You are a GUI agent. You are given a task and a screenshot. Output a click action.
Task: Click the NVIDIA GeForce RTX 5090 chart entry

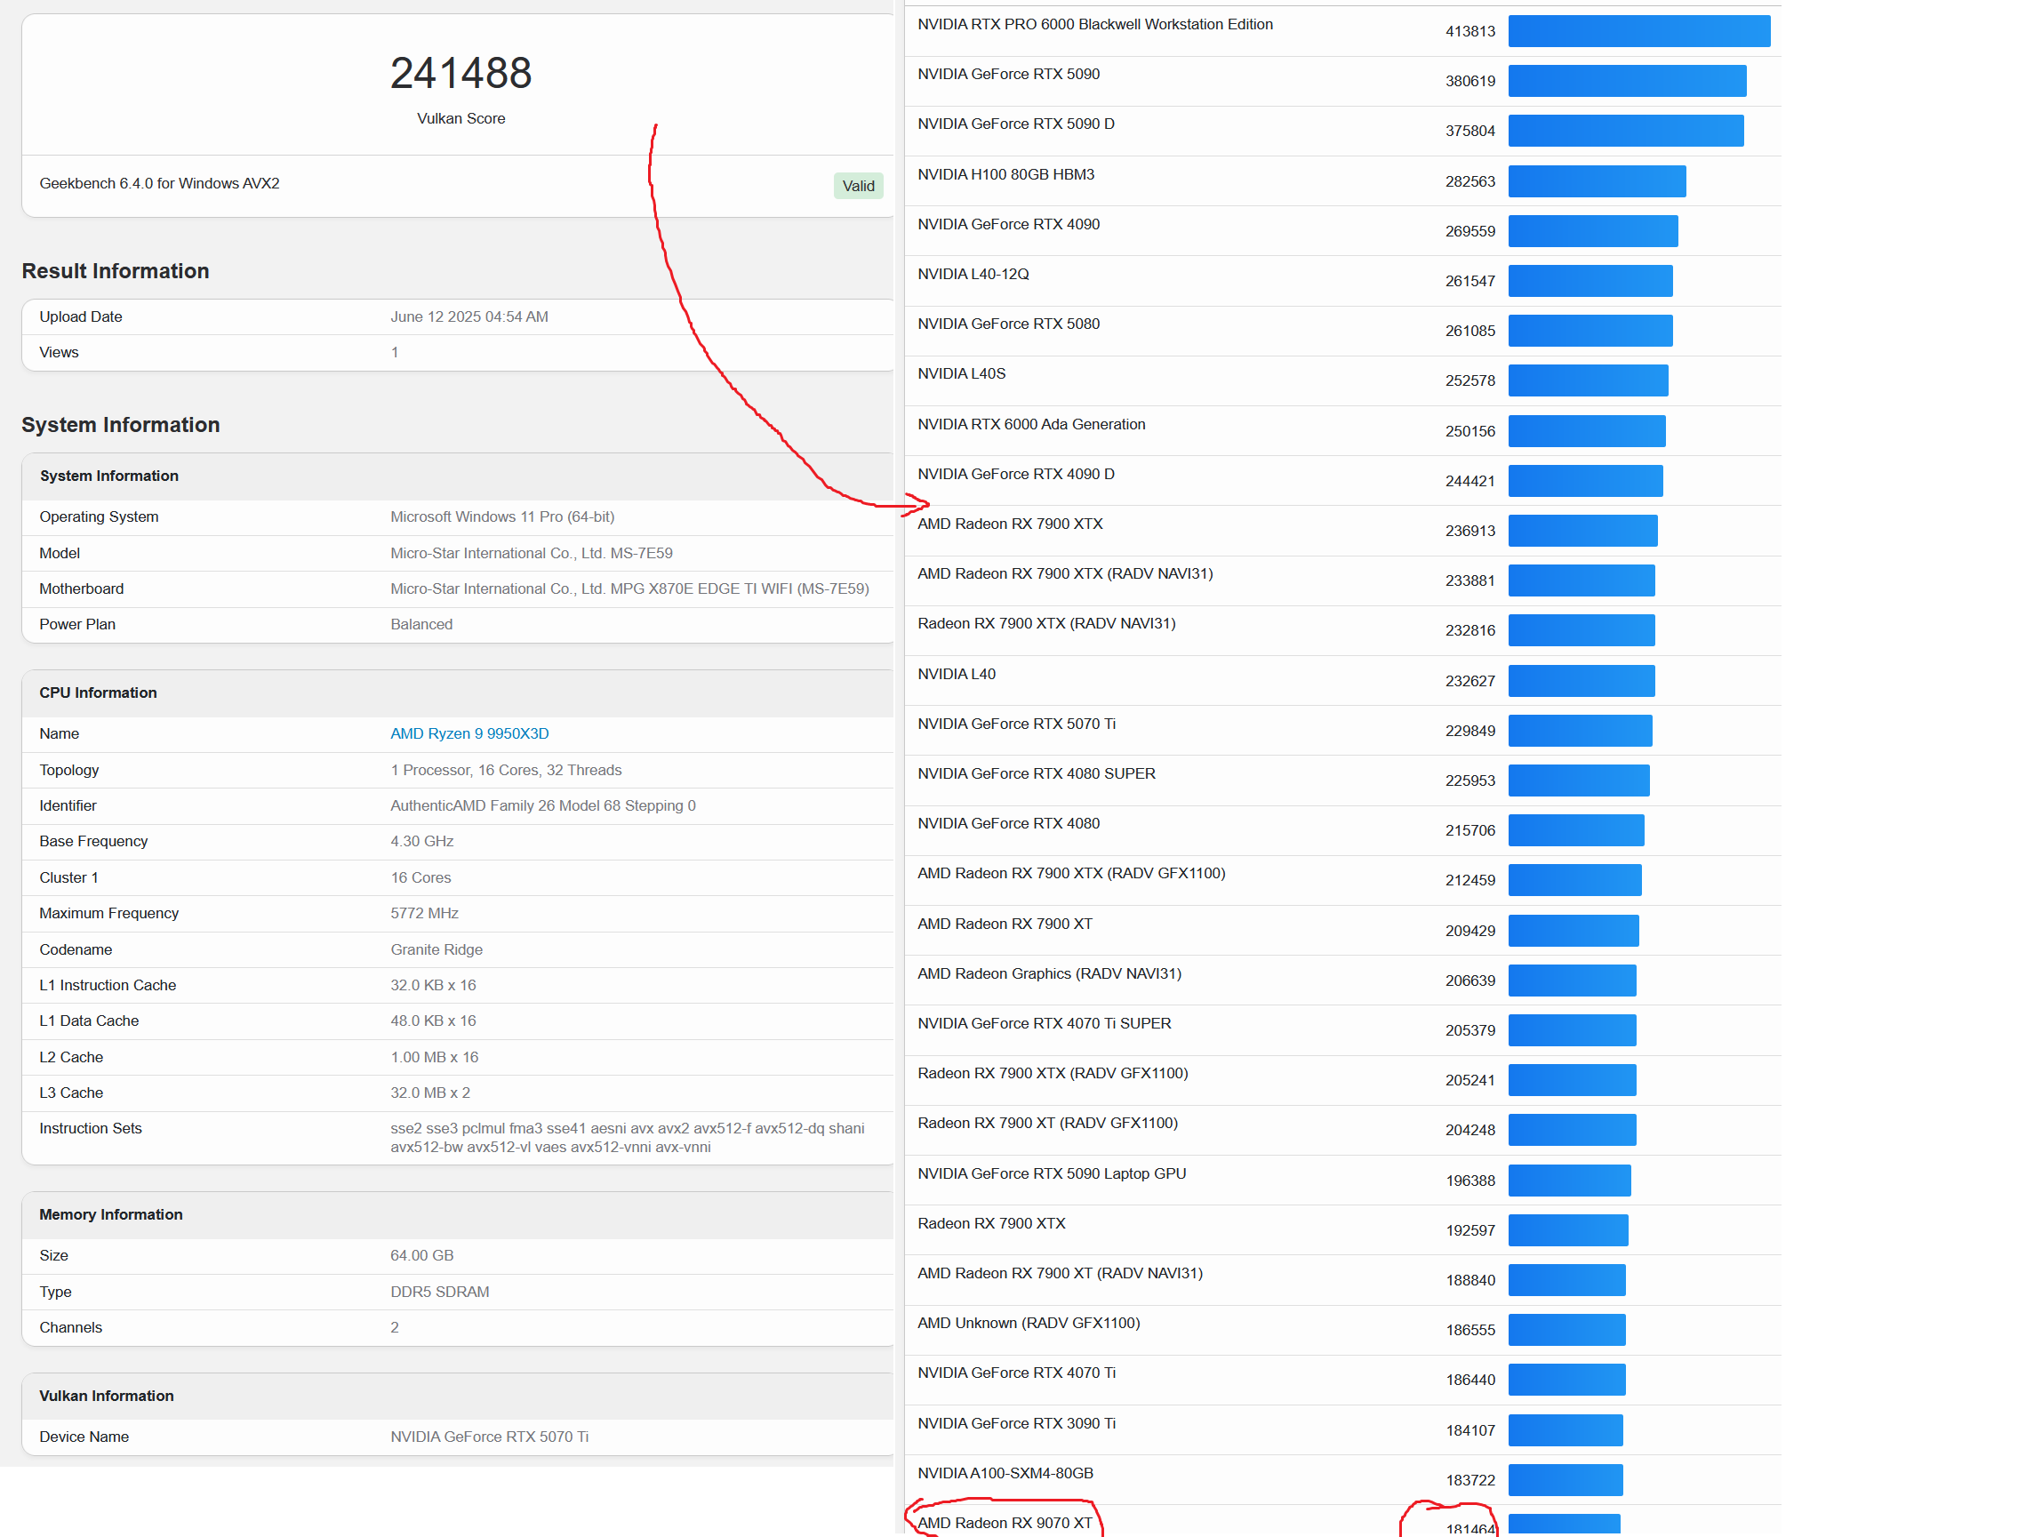1008,74
